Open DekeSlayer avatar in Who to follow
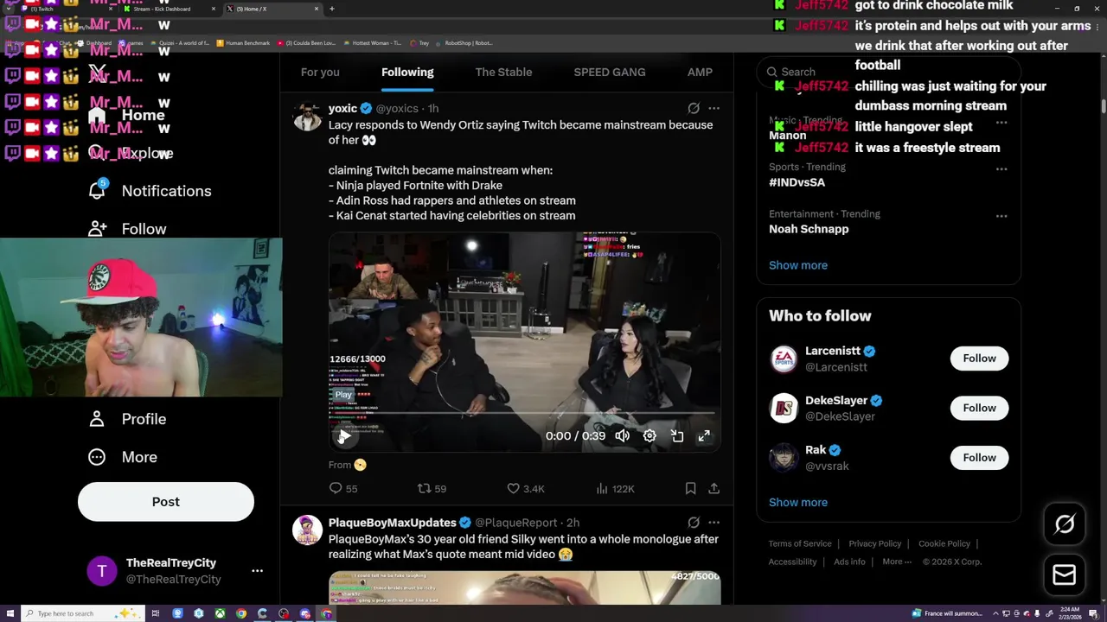1107x622 pixels. tap(784, 408)
